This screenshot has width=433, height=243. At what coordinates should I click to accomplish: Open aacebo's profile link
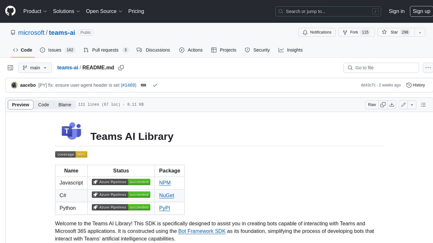[x=28, y=85]
